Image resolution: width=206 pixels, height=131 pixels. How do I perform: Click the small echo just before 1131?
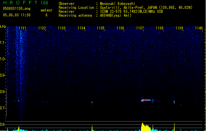coord(19,101)
